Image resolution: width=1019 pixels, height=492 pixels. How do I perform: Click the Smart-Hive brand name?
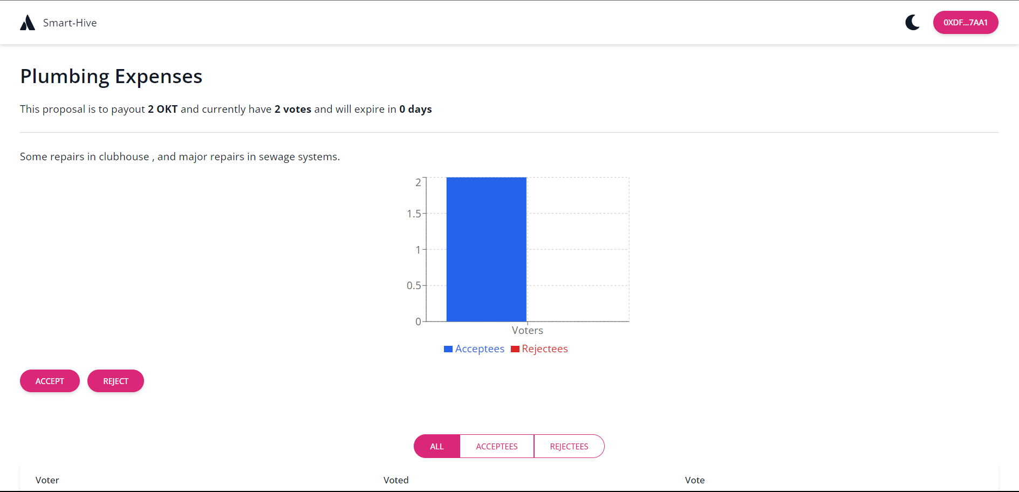click(70, 23)
